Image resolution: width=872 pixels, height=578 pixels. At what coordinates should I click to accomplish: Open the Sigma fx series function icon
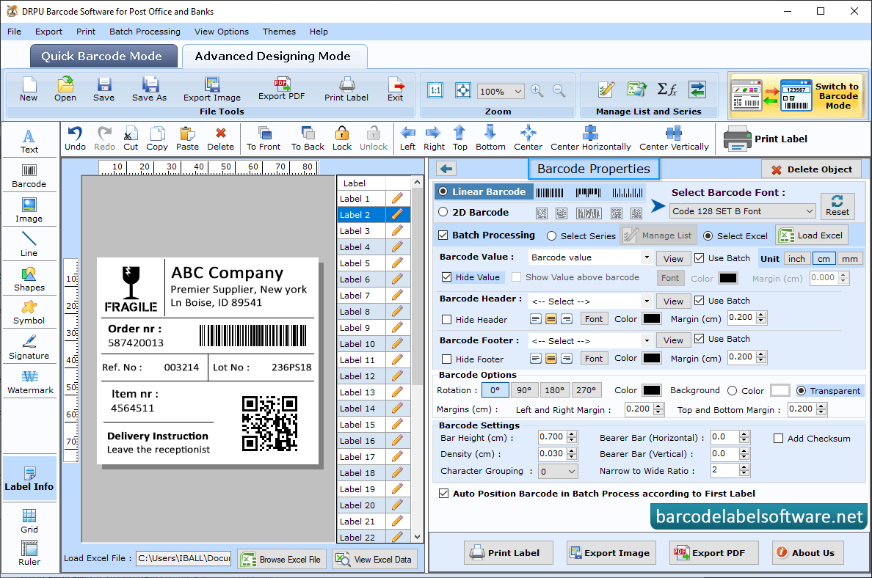(666, 89)
